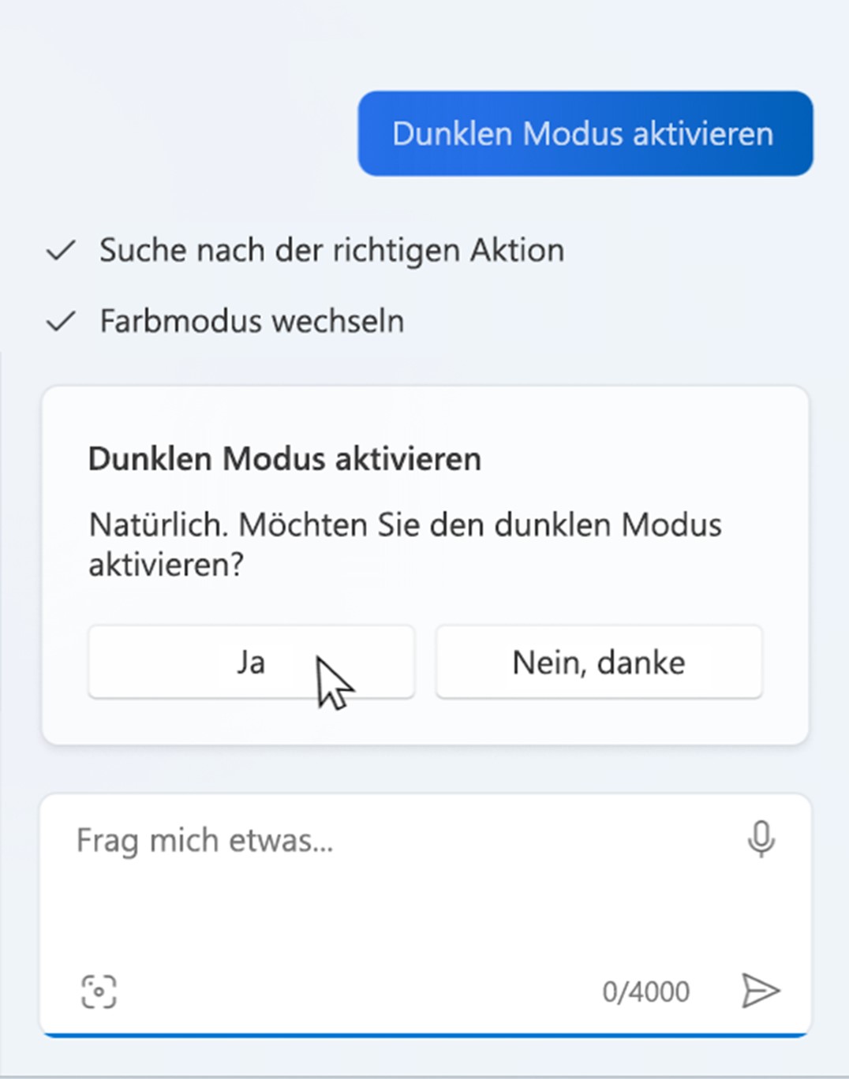Click the word "Modus" inside the blue bubble
Image resolution: width=849 pixels, height=1079 pixels.
[x=573, y=133]
